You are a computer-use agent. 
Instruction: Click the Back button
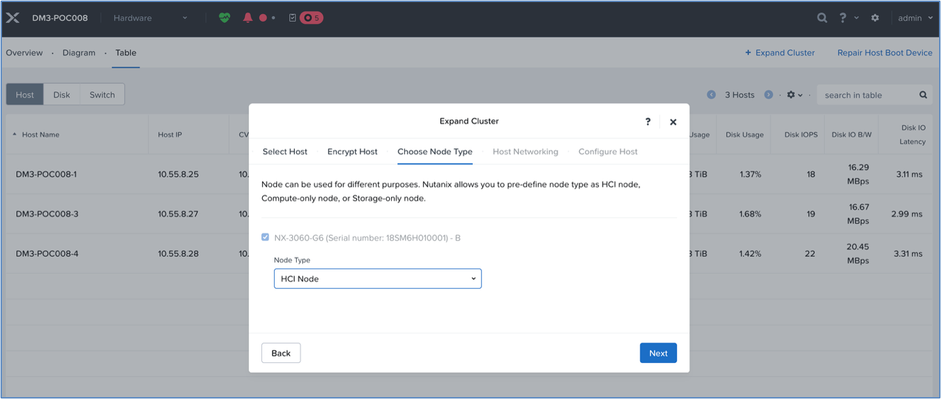point(281,353)
